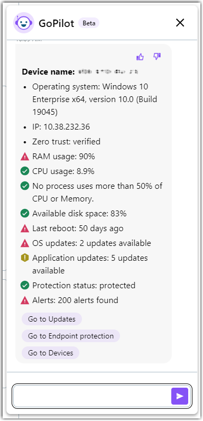Click the RAM usage warning triangle icon
The width and height of the screenshot is (203, 421).
(25, 157)
